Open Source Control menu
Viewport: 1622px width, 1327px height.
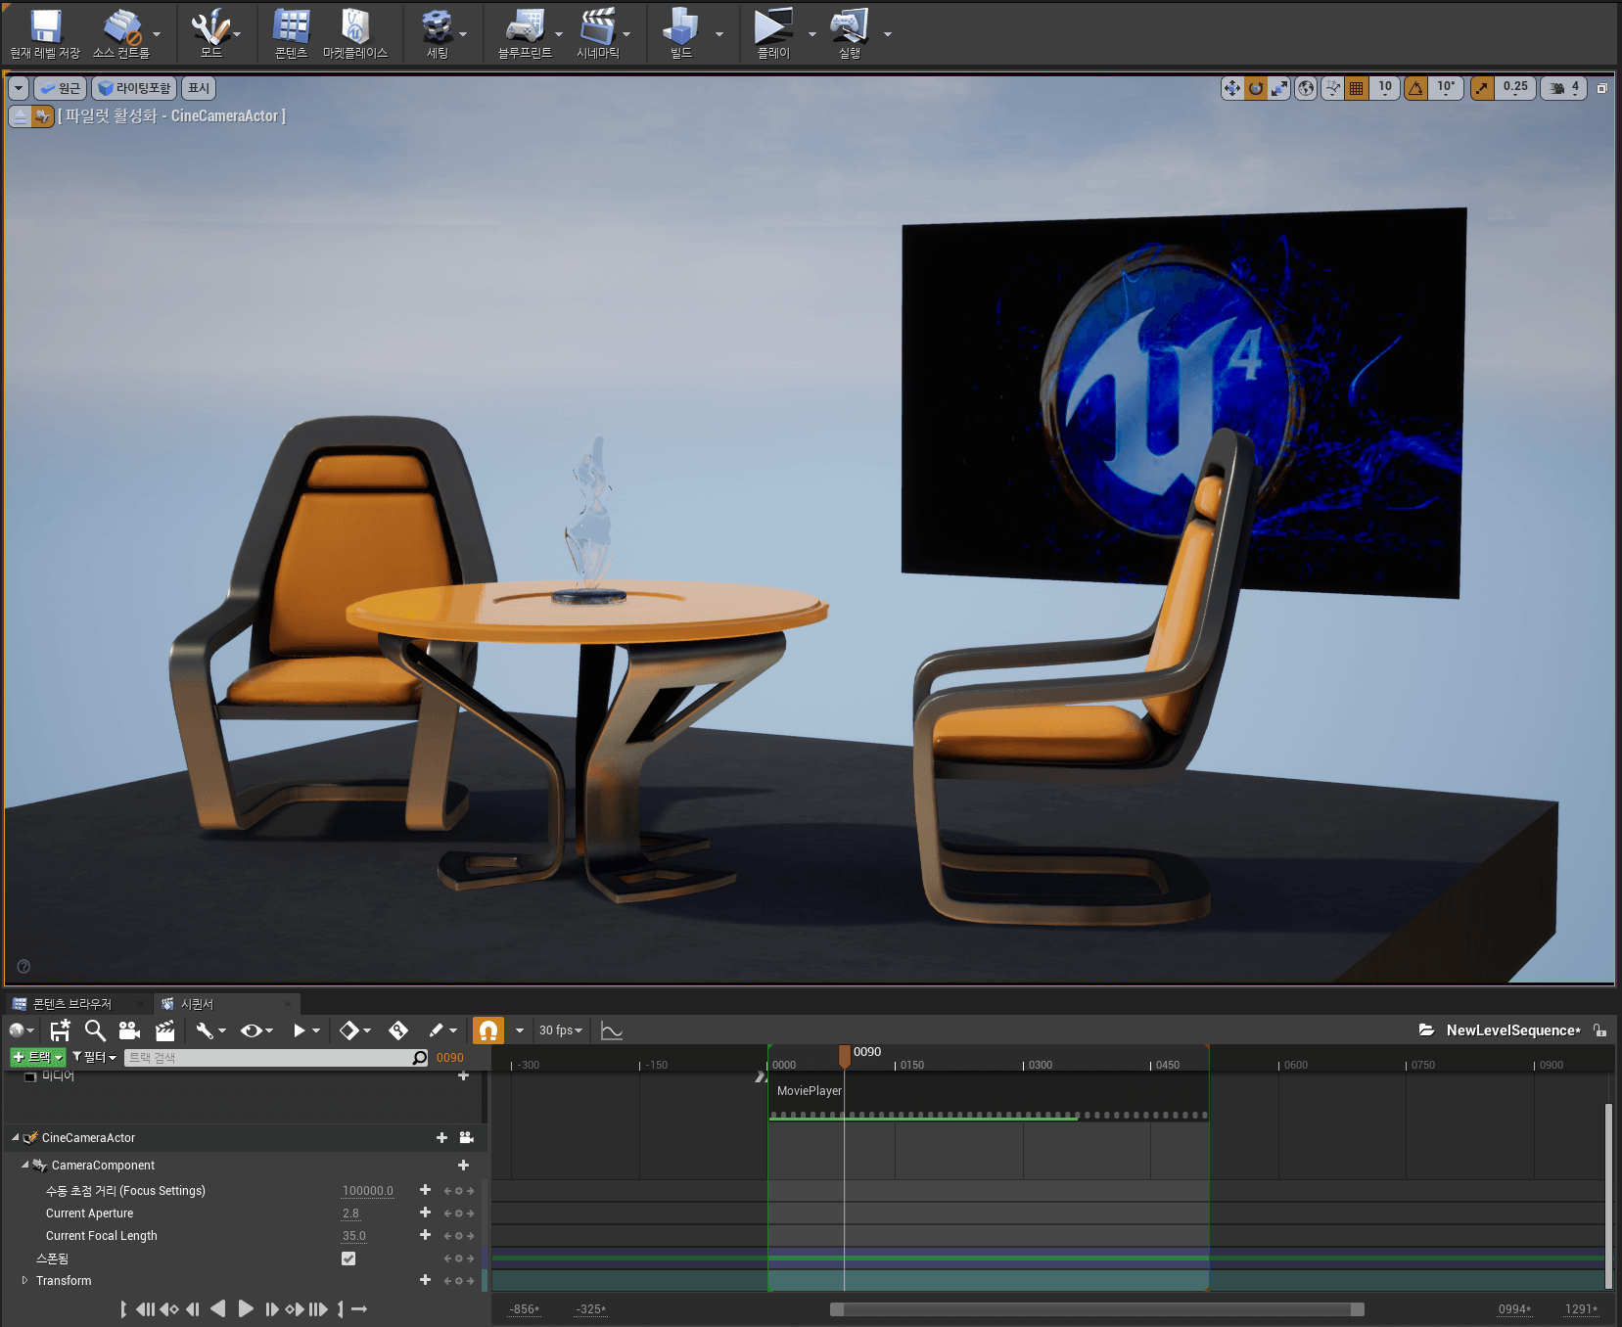pos(121,33)
